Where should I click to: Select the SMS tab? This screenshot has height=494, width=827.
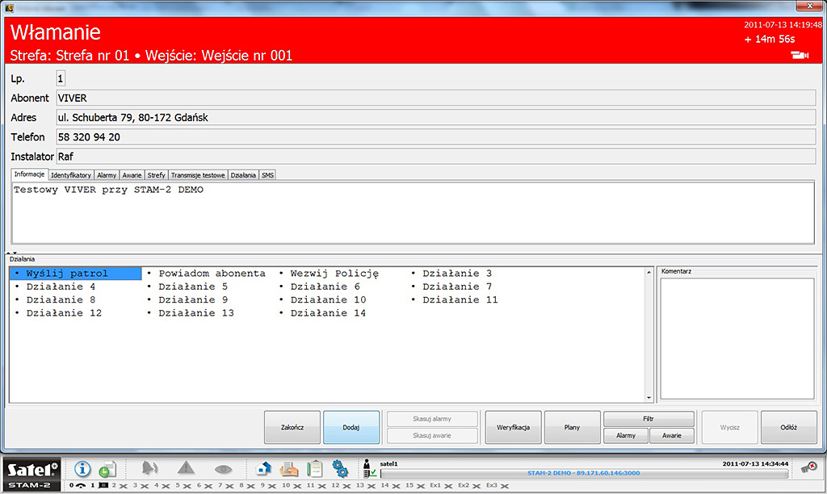pyautogui.click(x=267, y=174)
